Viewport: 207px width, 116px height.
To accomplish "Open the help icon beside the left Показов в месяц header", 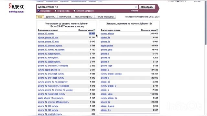I will [x=94, y=30].
